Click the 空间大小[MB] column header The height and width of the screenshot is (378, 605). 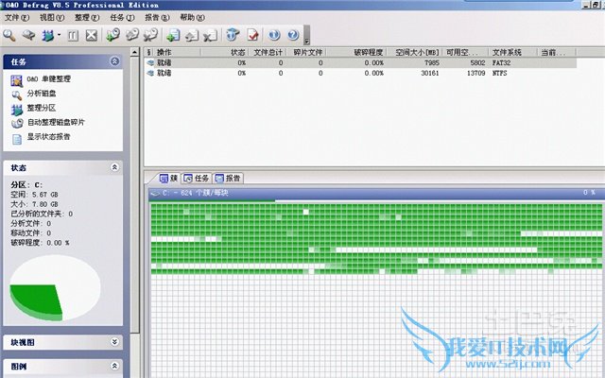pyautogui.click(x=414, y=52)
